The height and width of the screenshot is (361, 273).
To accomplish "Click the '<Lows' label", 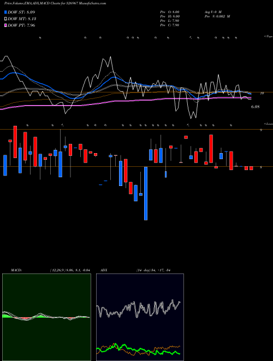I will pos(268,124).
